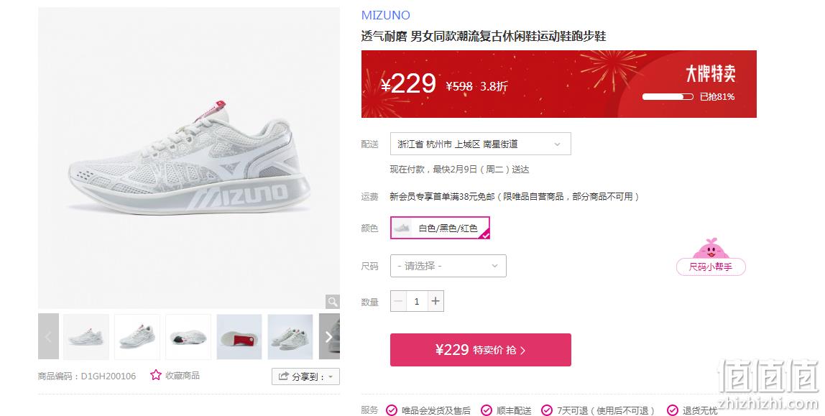Click the quantity input field
825x416 pixels.
tap(417, 301)
